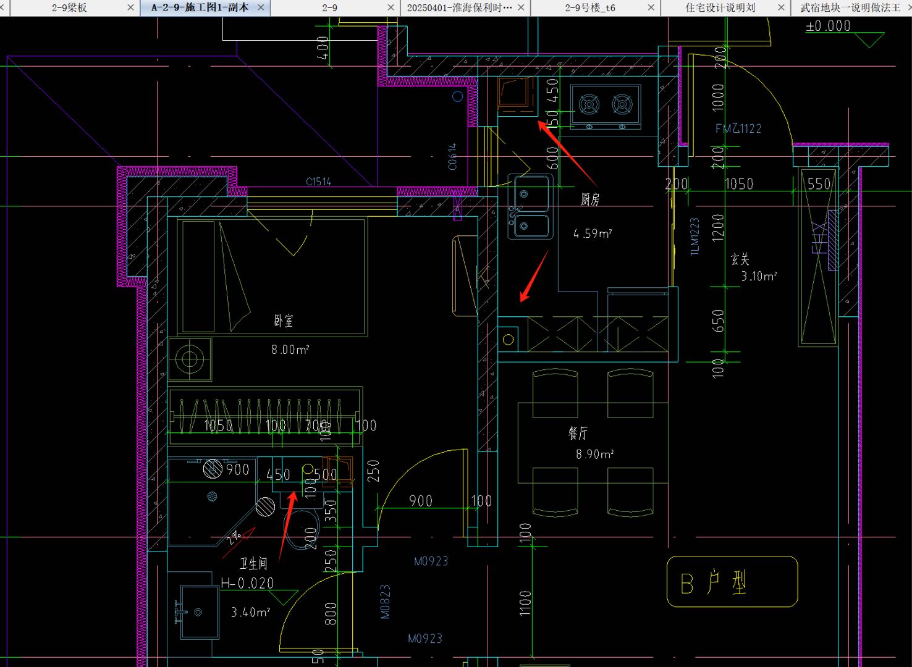Open the 武宿地块一说明做法王 tab
This screenshot has height=667, width=912.
(x=850, y=8)
